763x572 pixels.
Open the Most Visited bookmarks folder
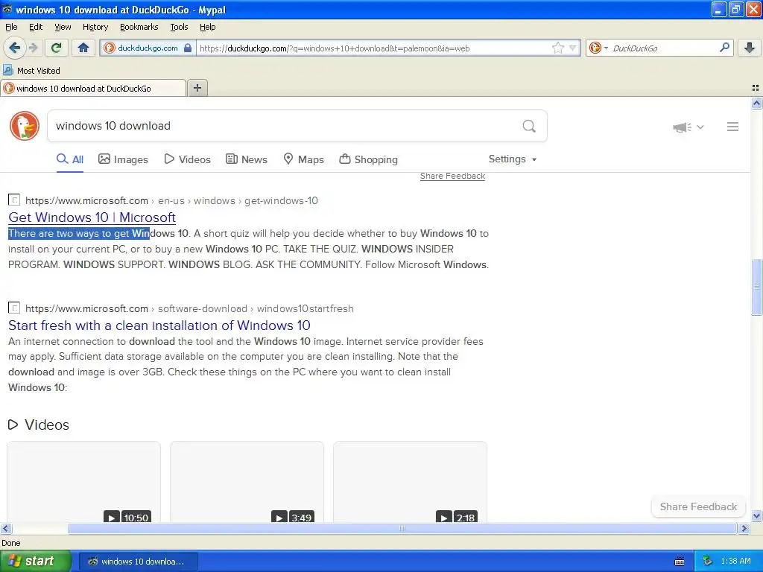[31, 71]
